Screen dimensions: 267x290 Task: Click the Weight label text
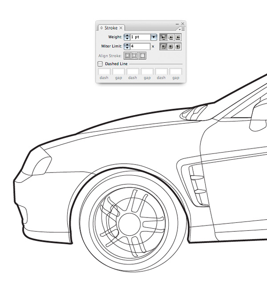[x=115, y=37]
